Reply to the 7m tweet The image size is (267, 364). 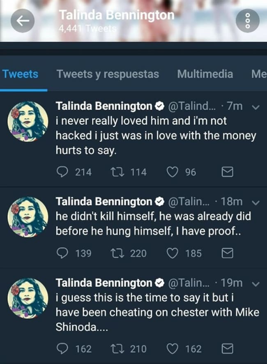click(61, 172)
